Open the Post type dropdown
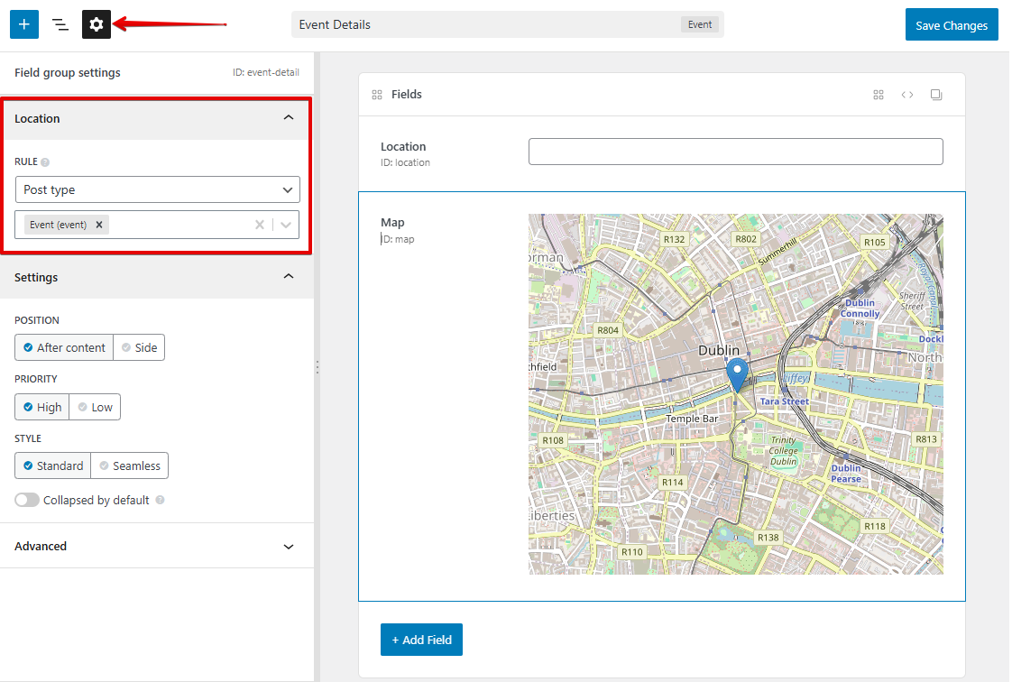Image resolution: width=1012 pixels, height=682 pixels. [157, 189]
